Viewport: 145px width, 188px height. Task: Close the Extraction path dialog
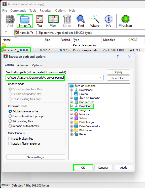129,56
